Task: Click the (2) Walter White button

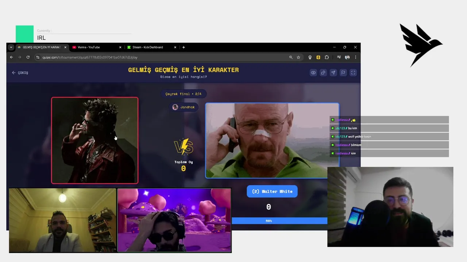Action: click(x=272, y=191)
